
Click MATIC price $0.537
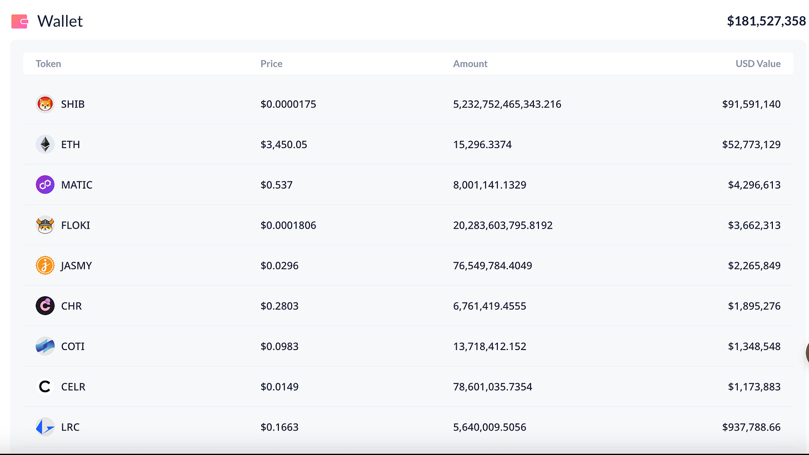(x=277, y=185)
